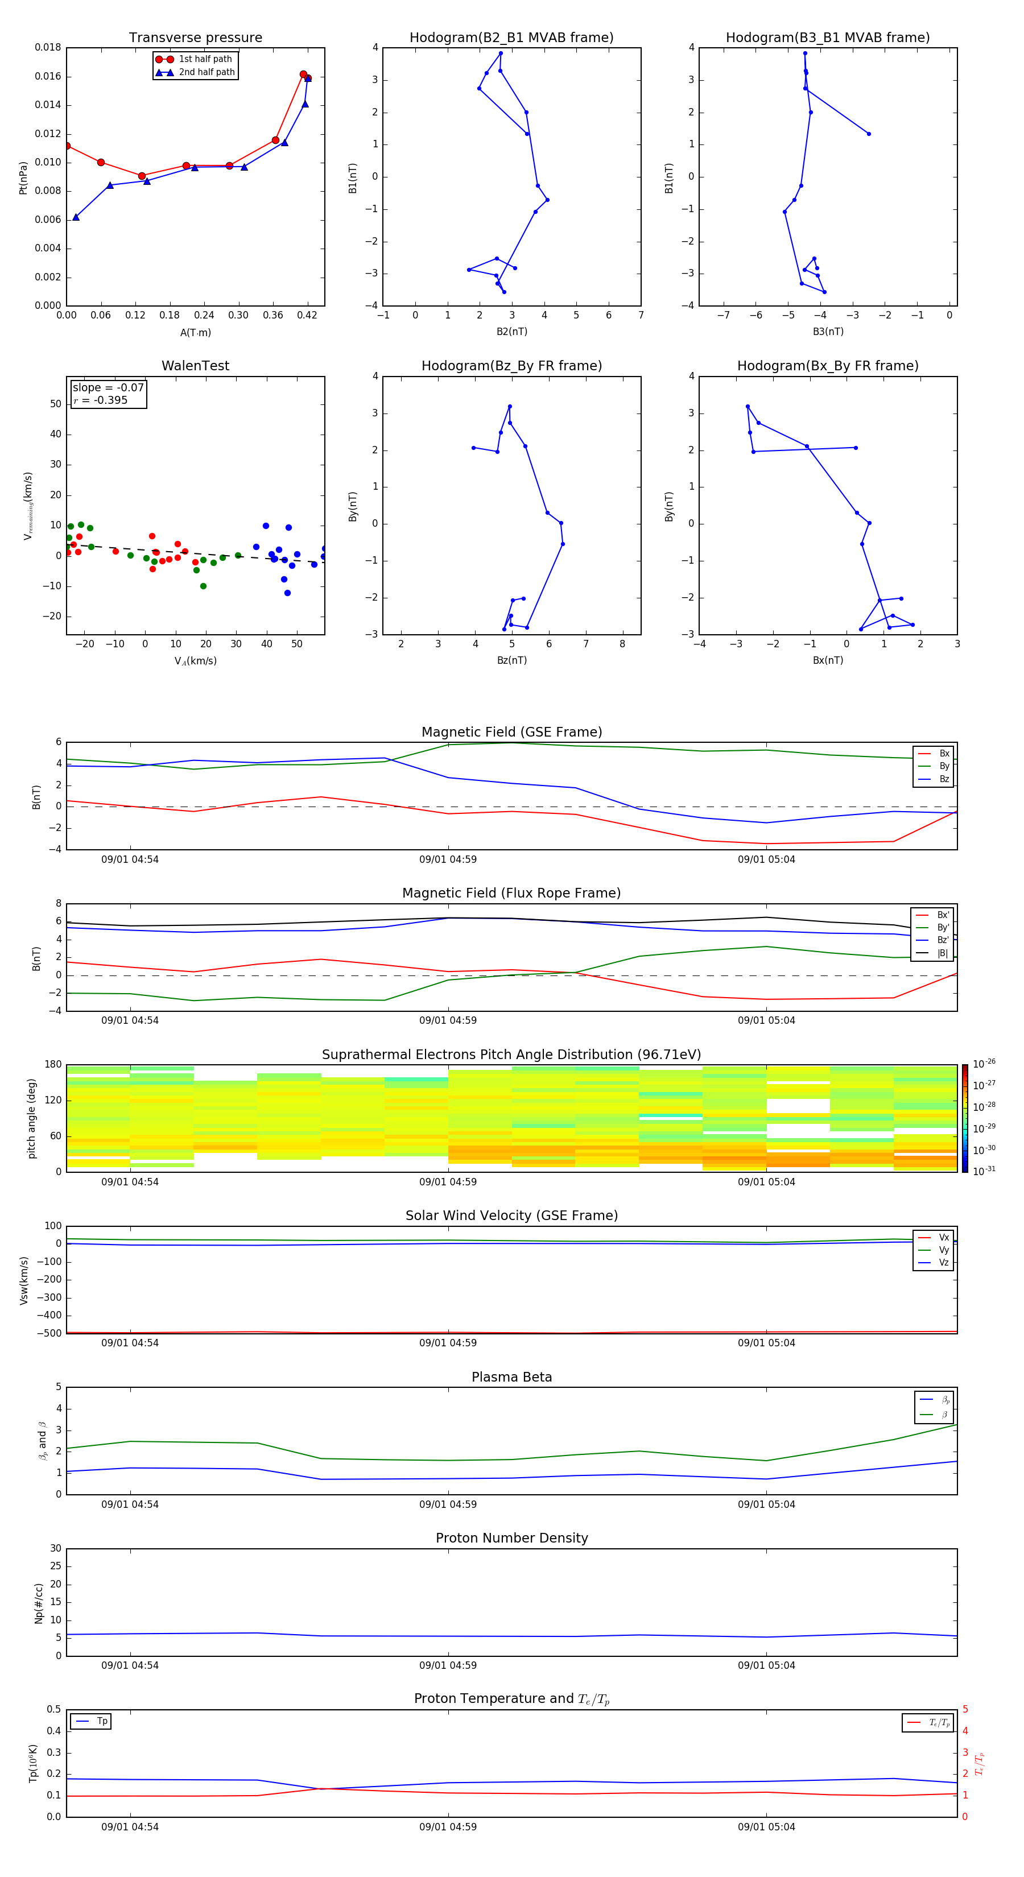Click the "Magnetic Field (GSE Frame)" title
The image size is (1024, 1877).
[511, 732]
